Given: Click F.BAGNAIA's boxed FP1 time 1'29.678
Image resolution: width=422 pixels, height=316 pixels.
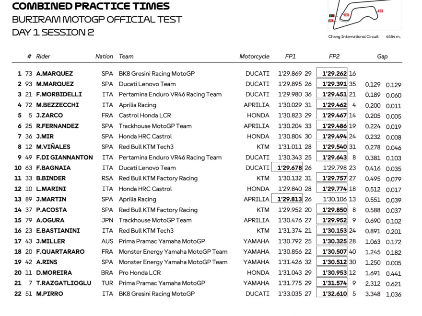Looking at the screenshot, I should point(289,168).
